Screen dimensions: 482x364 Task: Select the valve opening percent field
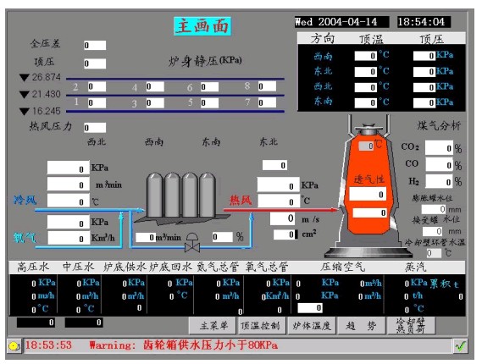point(222,236)
